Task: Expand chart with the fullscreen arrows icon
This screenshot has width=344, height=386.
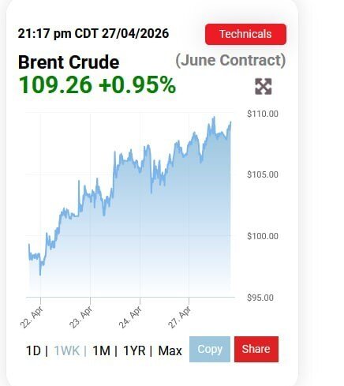Action: click(x=264, y=87)
